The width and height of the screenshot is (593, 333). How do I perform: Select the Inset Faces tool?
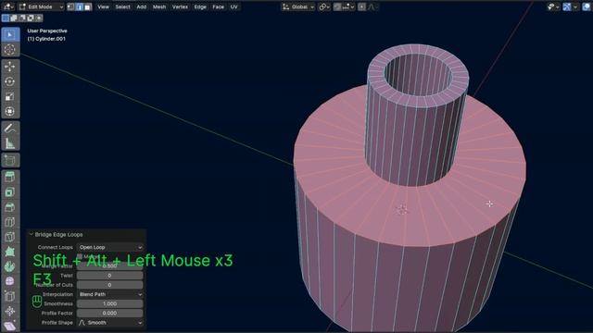(10, 192)
